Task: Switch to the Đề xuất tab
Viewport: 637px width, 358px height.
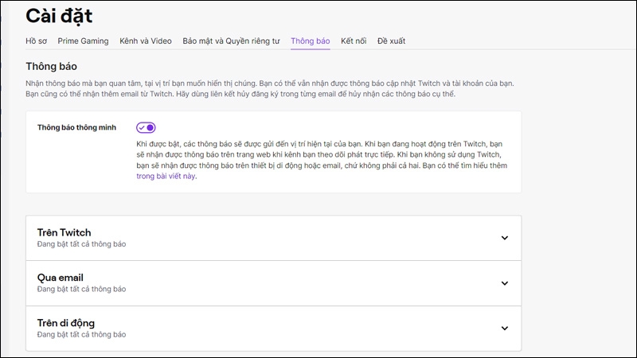Action: click(391, 41)
